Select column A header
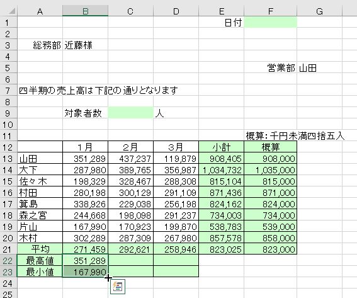 point(40,11)
